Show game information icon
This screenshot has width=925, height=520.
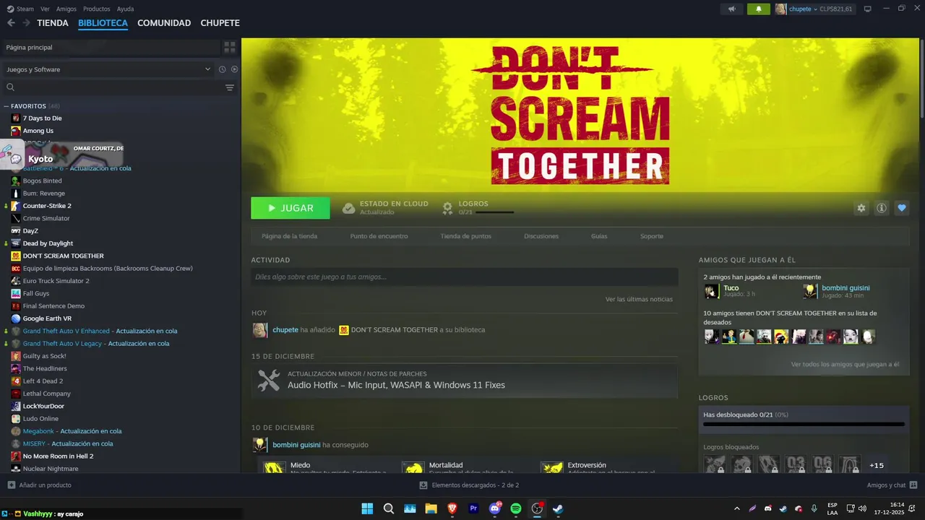click(882, 208)
